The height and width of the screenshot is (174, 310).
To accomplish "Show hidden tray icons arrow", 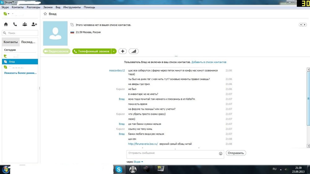I will coord(281,169).
